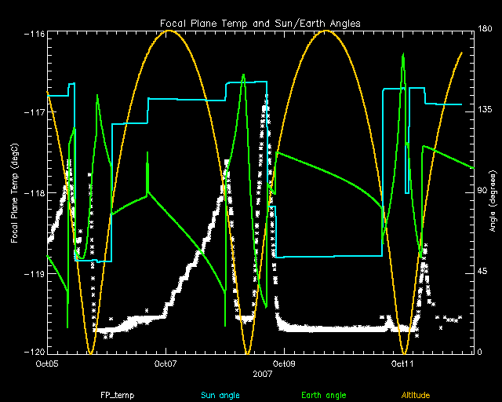This screenshot has width=502, height=402.
Task: Click the 'Focal Plane Temp (degC)' axis title
Action: (15, 191)
